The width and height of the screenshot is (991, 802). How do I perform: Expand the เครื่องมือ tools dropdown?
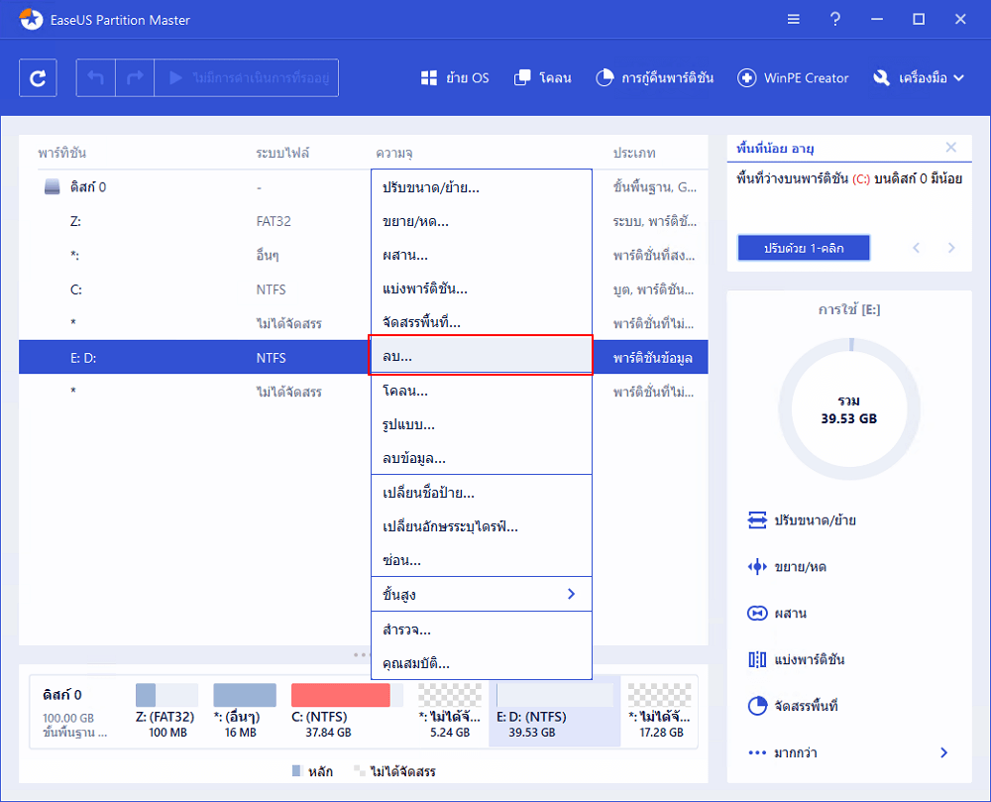click(918, 77)
